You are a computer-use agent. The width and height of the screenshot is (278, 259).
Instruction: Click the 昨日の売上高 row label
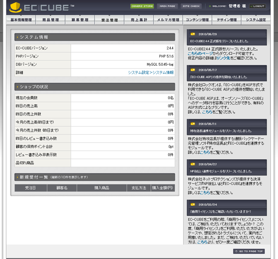[26, 106]
